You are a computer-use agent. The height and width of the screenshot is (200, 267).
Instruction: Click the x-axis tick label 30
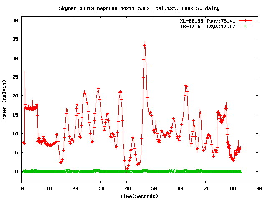101,188
